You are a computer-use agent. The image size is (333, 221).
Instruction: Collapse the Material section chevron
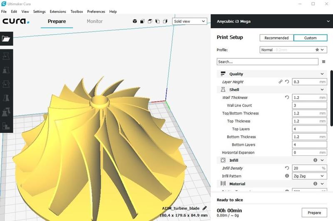pos(322,184)
